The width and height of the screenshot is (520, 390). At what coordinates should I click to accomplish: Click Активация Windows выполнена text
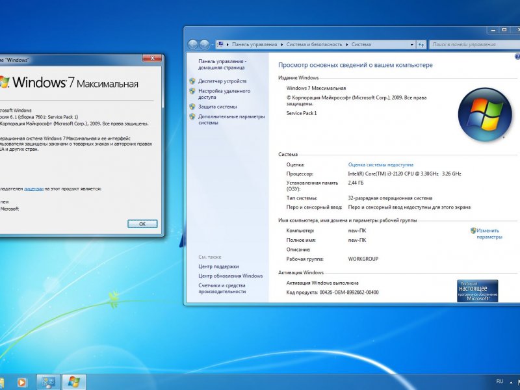(322, 283)
